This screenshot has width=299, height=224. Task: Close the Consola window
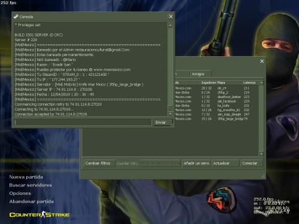tap(170, 17)
